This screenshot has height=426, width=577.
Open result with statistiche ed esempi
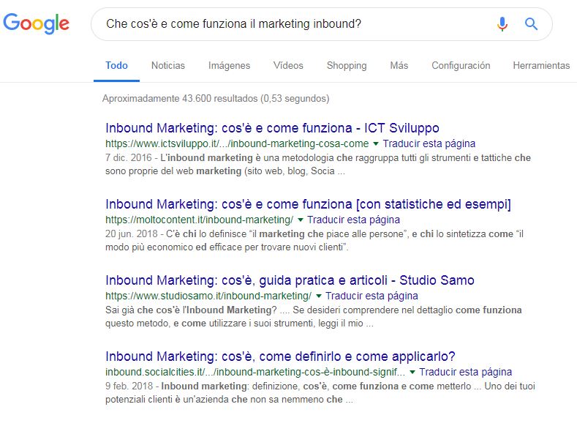pyautogui.click(x=308, y=204)
